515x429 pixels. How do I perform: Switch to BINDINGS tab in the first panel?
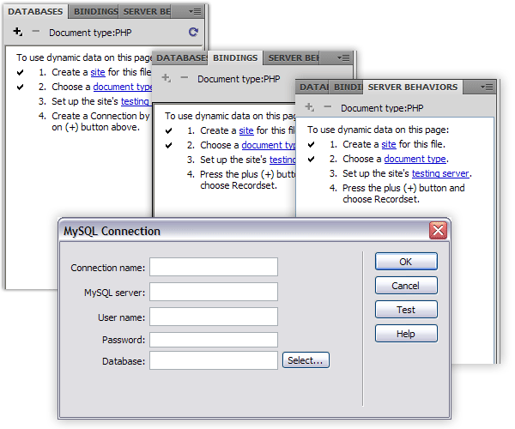click(95, 11)
